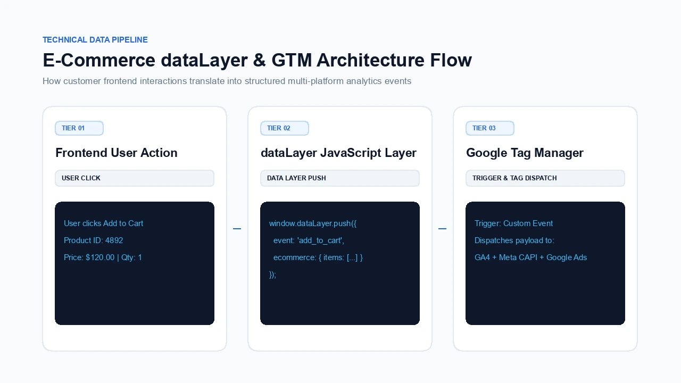This screenshot has width=681, height=383.
Task: Select the E-Commerce dataLayer & GTM Architecture Flow title
Action: [x=257, y=60]
